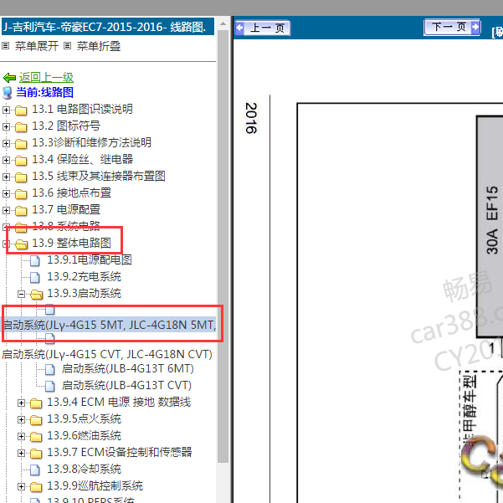
Task: Open 13.9.2充电系统 document
Action: pos(84,276)
